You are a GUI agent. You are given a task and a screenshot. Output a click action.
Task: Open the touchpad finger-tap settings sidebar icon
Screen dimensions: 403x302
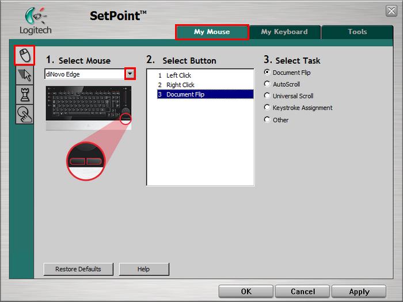coord(25,114)
